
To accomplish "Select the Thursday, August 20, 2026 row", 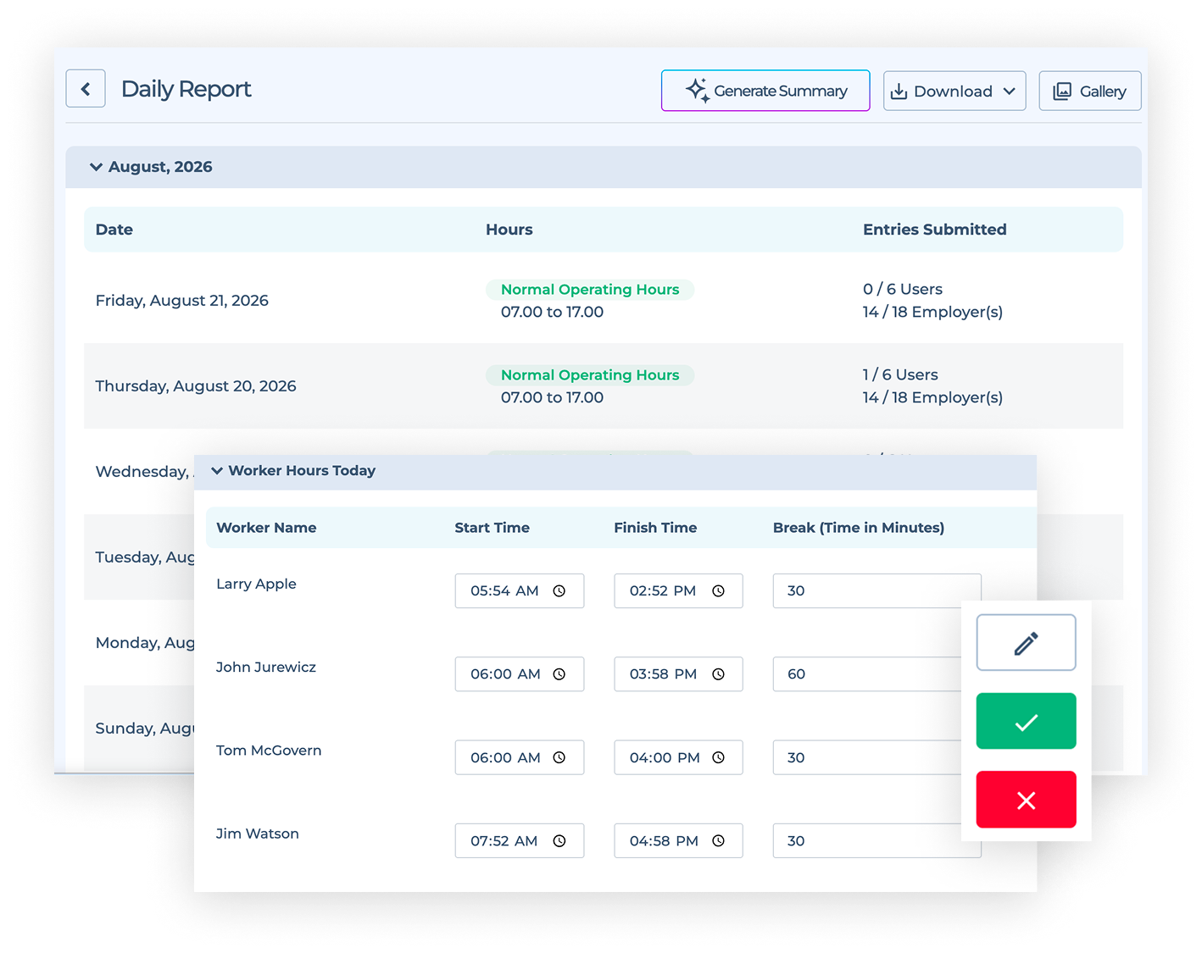I will (x=604, y=385).
